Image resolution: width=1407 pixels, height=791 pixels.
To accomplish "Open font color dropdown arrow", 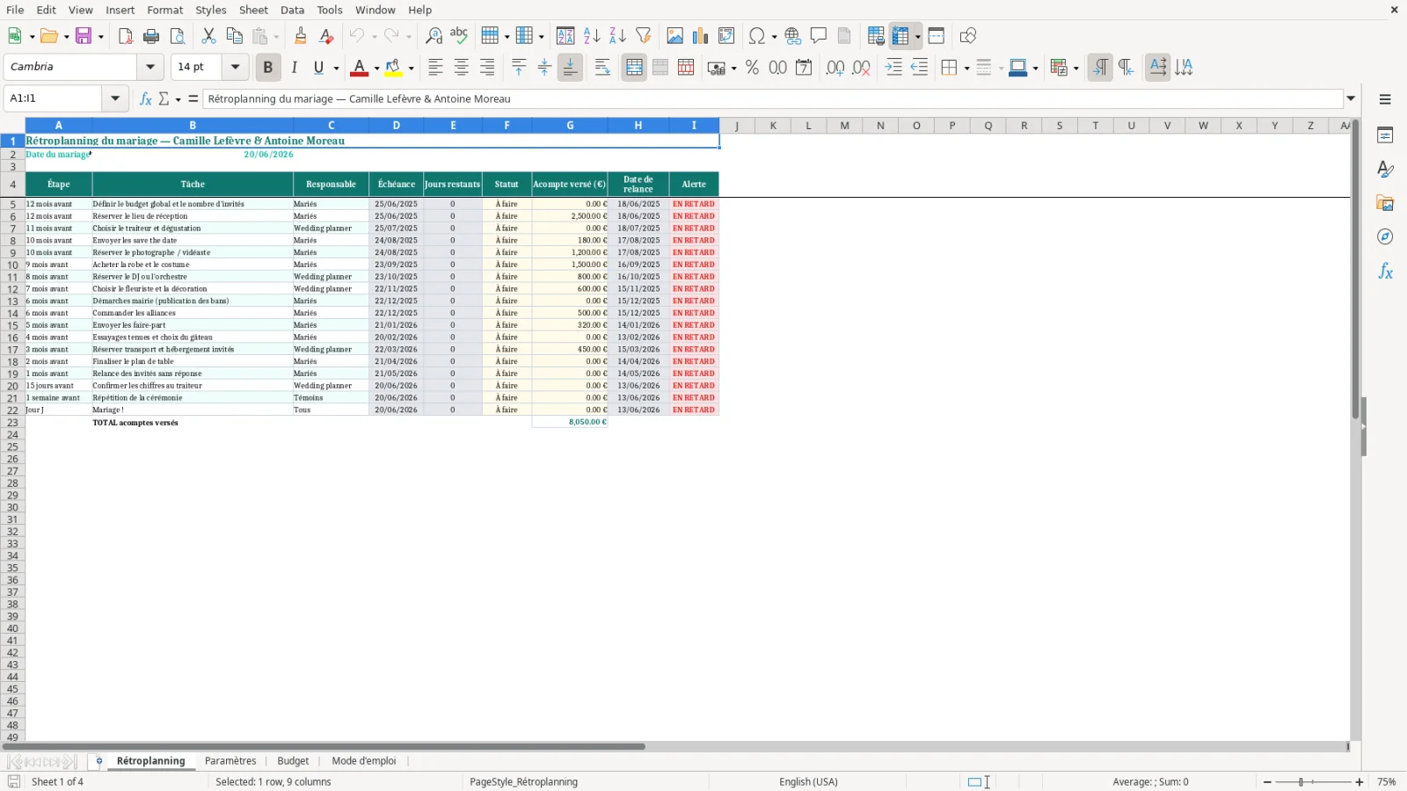I will point(376,69).
